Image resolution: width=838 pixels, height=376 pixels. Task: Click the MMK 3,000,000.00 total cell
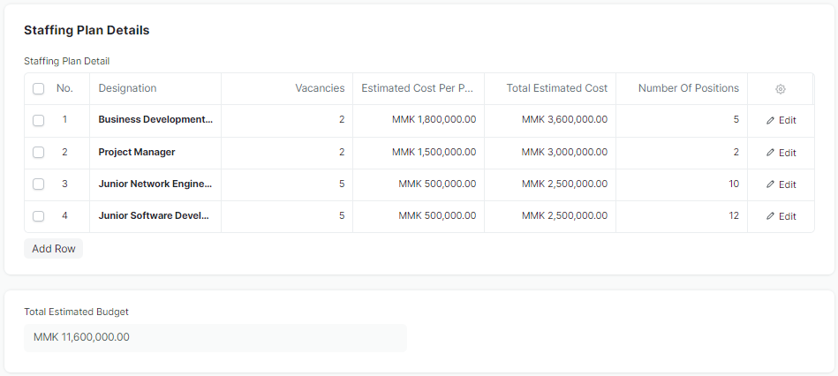point(550,152)
